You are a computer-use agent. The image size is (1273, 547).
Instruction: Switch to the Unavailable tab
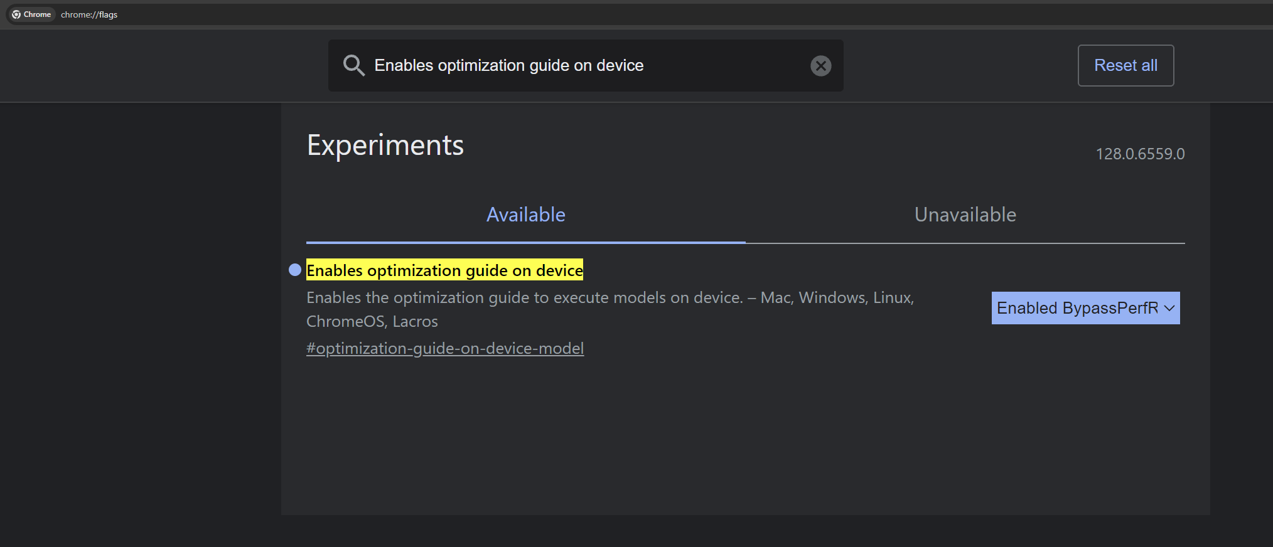pyautogui.click(x=965, y=215)
